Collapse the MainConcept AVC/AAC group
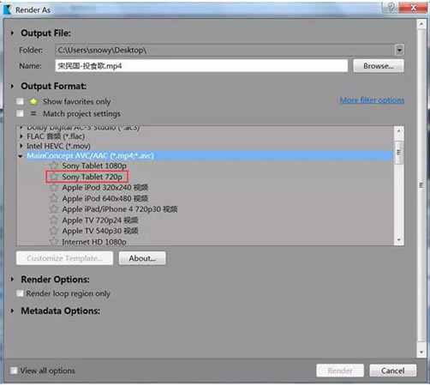The height and width of the screenshot is (386, 430). [21, 156]
